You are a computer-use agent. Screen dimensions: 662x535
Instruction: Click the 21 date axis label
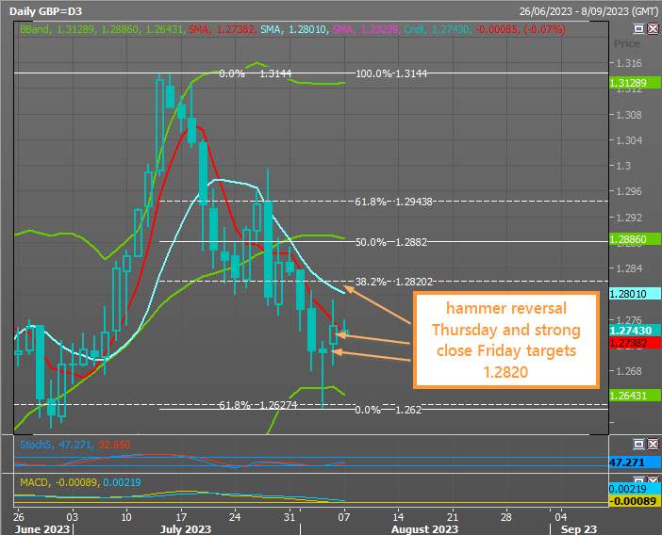[452, 517]
